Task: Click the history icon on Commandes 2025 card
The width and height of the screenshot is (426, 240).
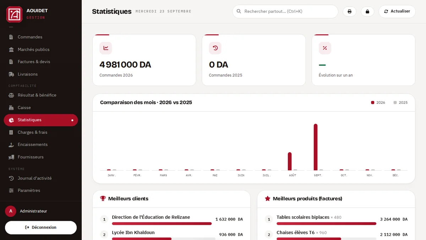Action: 215,48
